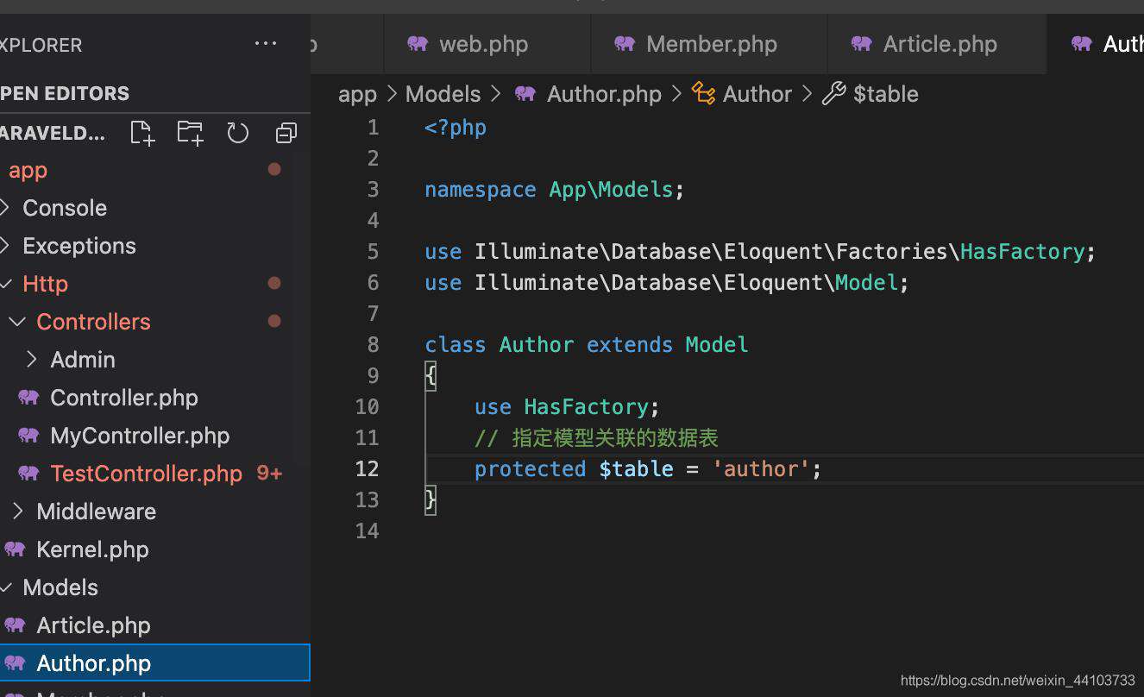
Task: Click the namespace App\Models line
Action: pos(554,189)
